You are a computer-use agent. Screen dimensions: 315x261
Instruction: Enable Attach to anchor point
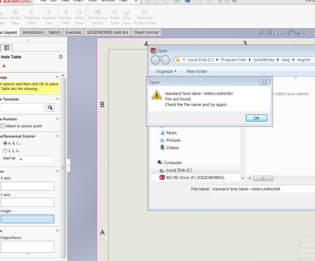point(3,126)
